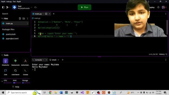Add a new editor tab

tap(54, 14)
